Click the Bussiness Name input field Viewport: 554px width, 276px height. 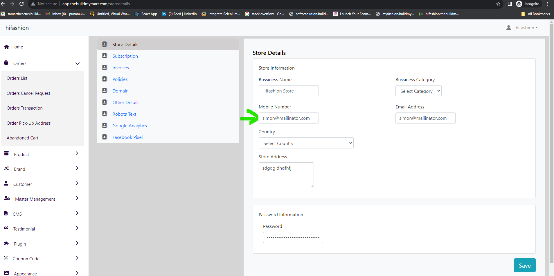[289, 91]
